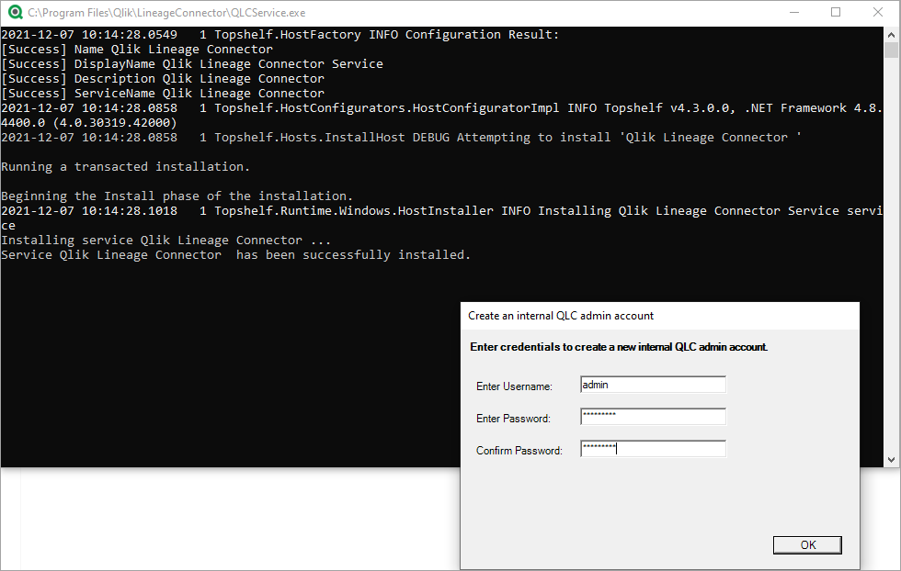901x571 pixels.
Task: Focus the Enter Password field
Action: (653, 416)
